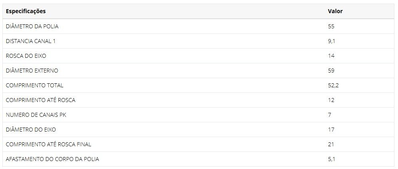Select the NUMERO DE CANAIS PK label
Viewport: 398px width, 169px height.
36,115
